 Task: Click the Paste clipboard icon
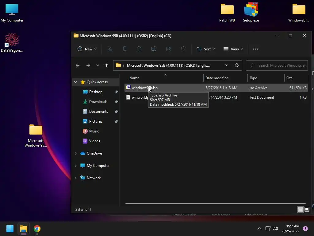(x=139, y=49)
